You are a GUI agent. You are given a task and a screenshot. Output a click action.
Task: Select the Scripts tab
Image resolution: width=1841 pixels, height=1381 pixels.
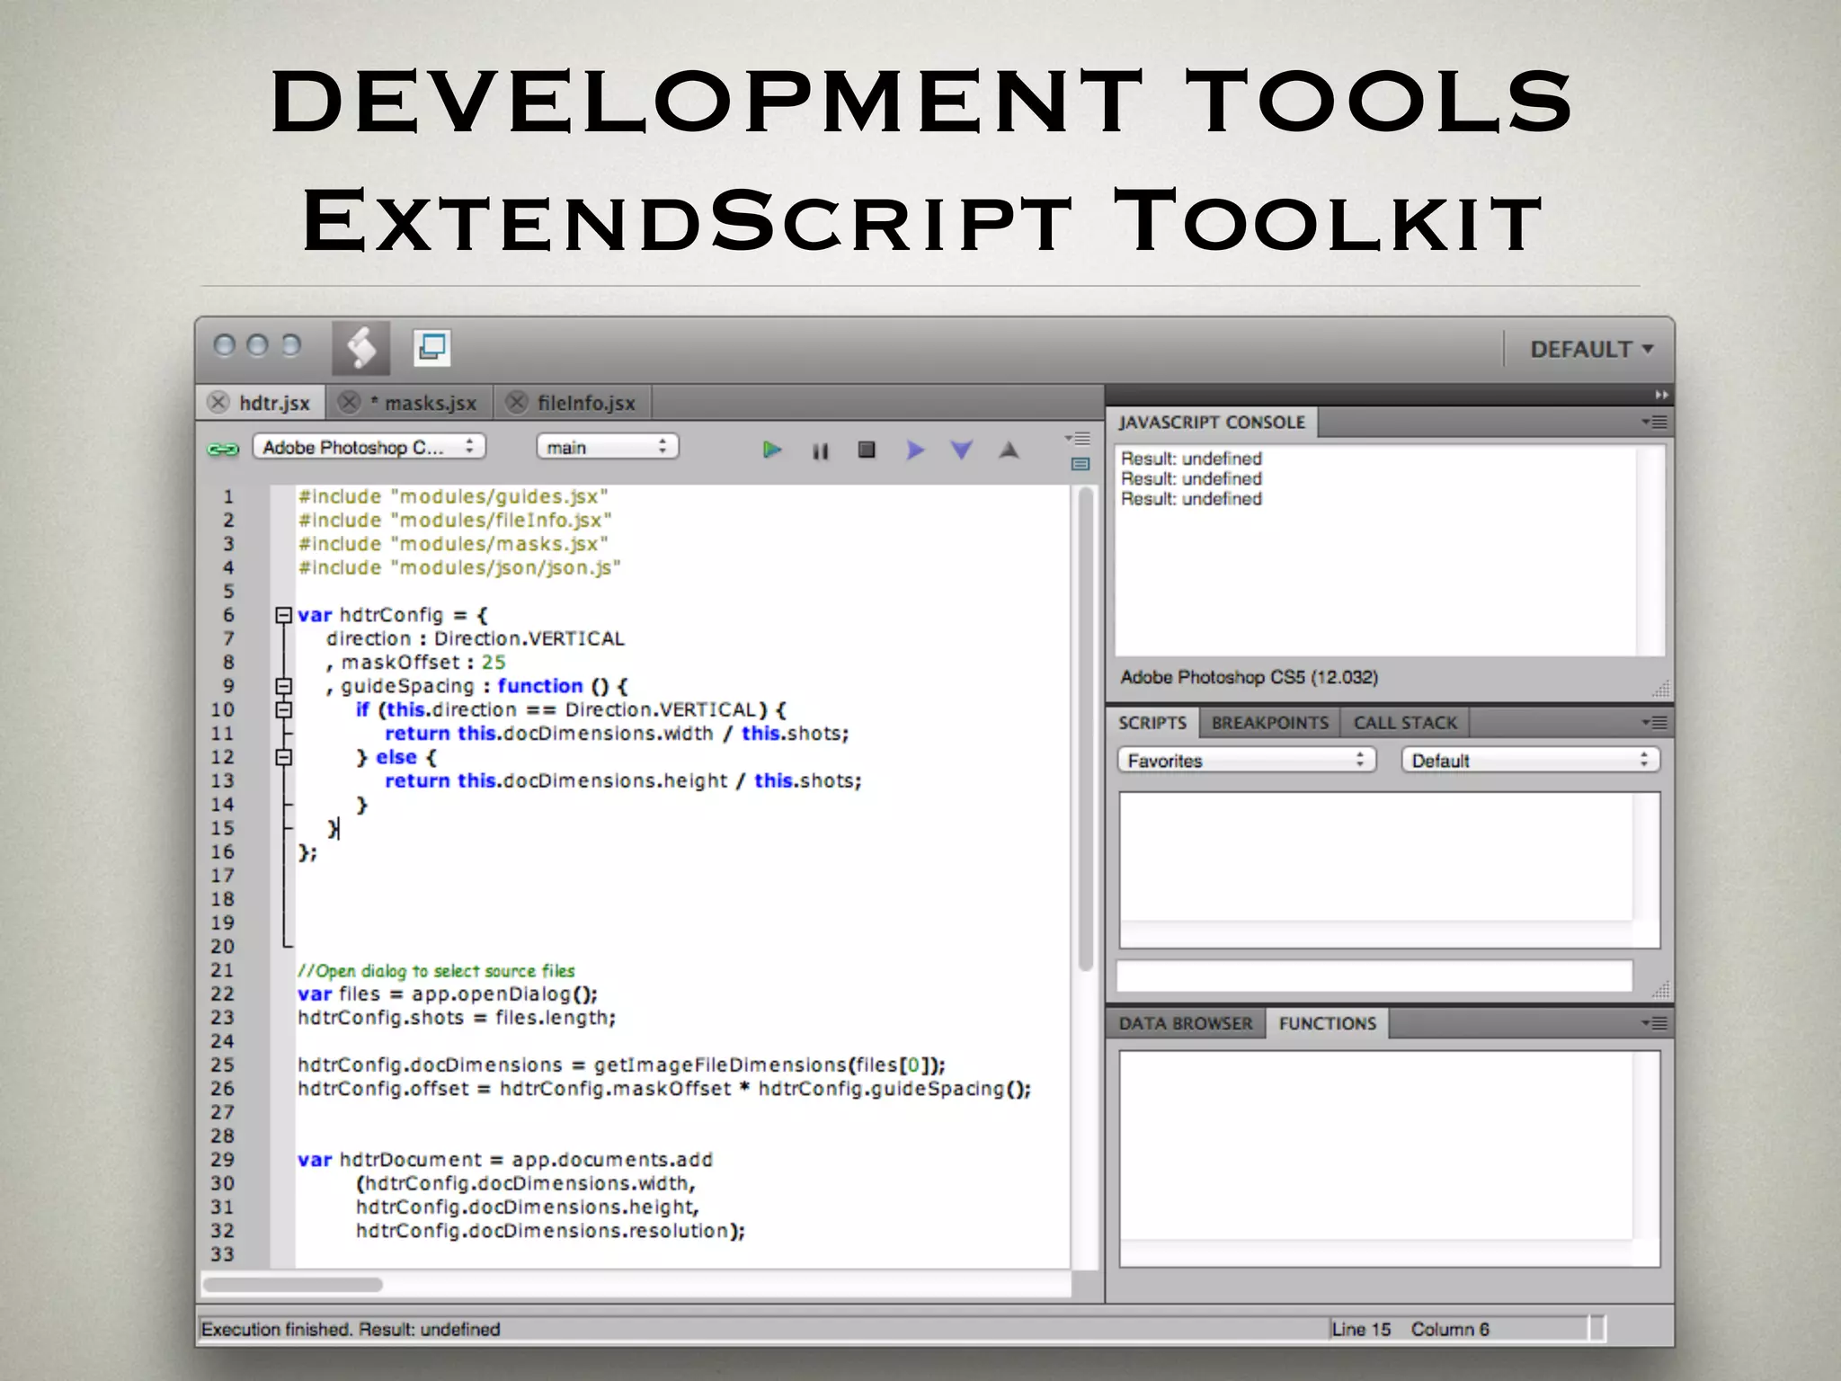pyautogui.click(x=1152, y=723)
